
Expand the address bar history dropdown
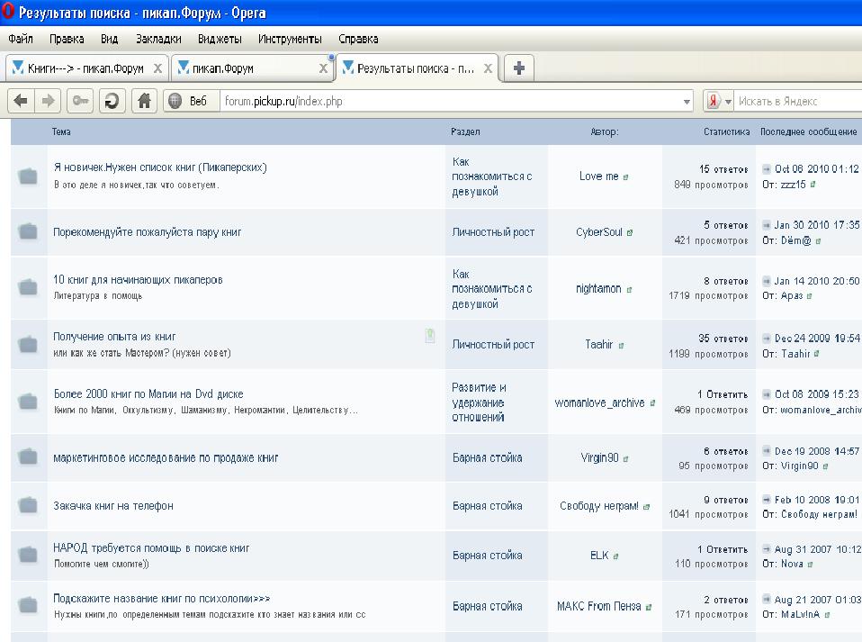(687, 102)
